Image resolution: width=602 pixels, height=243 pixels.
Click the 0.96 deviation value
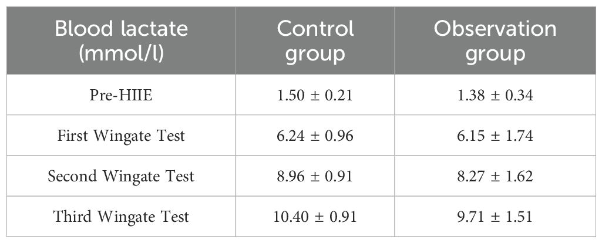click(340, 136)
